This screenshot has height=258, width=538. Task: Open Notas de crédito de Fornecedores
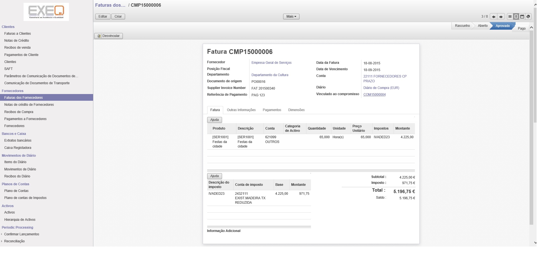click(x=29, y=105)
